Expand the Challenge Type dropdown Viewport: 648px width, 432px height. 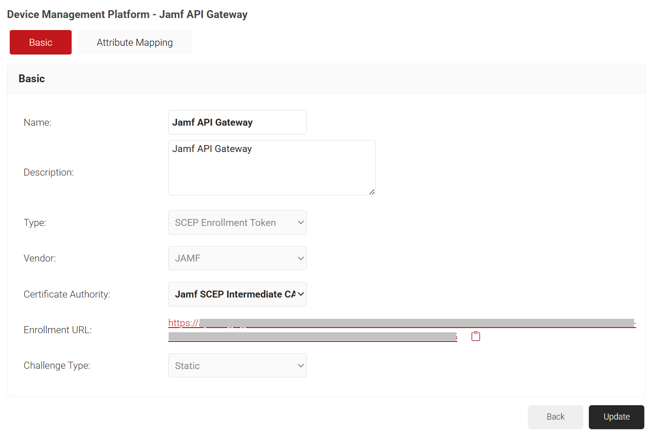point(237,366)
